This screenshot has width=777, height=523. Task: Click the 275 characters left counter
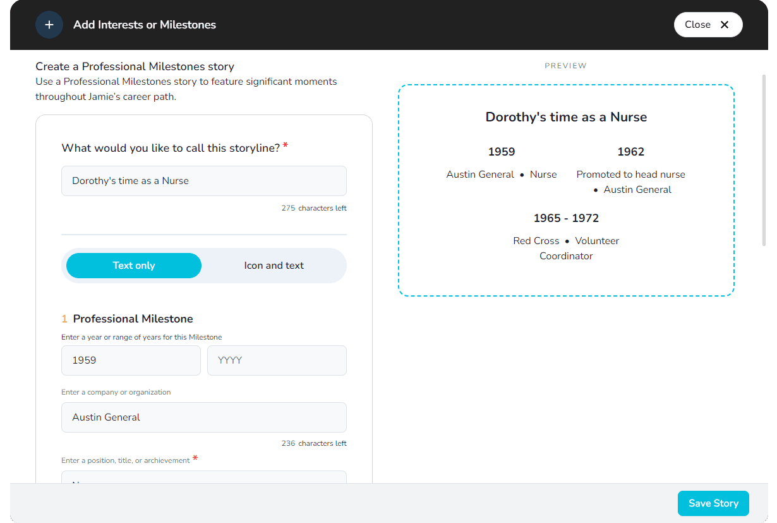pos(314,208)
